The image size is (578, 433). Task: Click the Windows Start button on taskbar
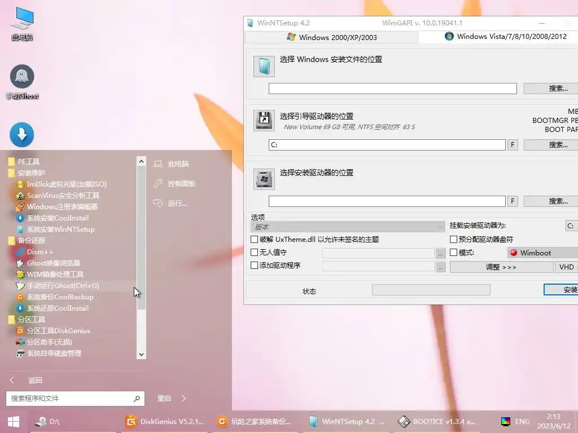coord(14,422)
